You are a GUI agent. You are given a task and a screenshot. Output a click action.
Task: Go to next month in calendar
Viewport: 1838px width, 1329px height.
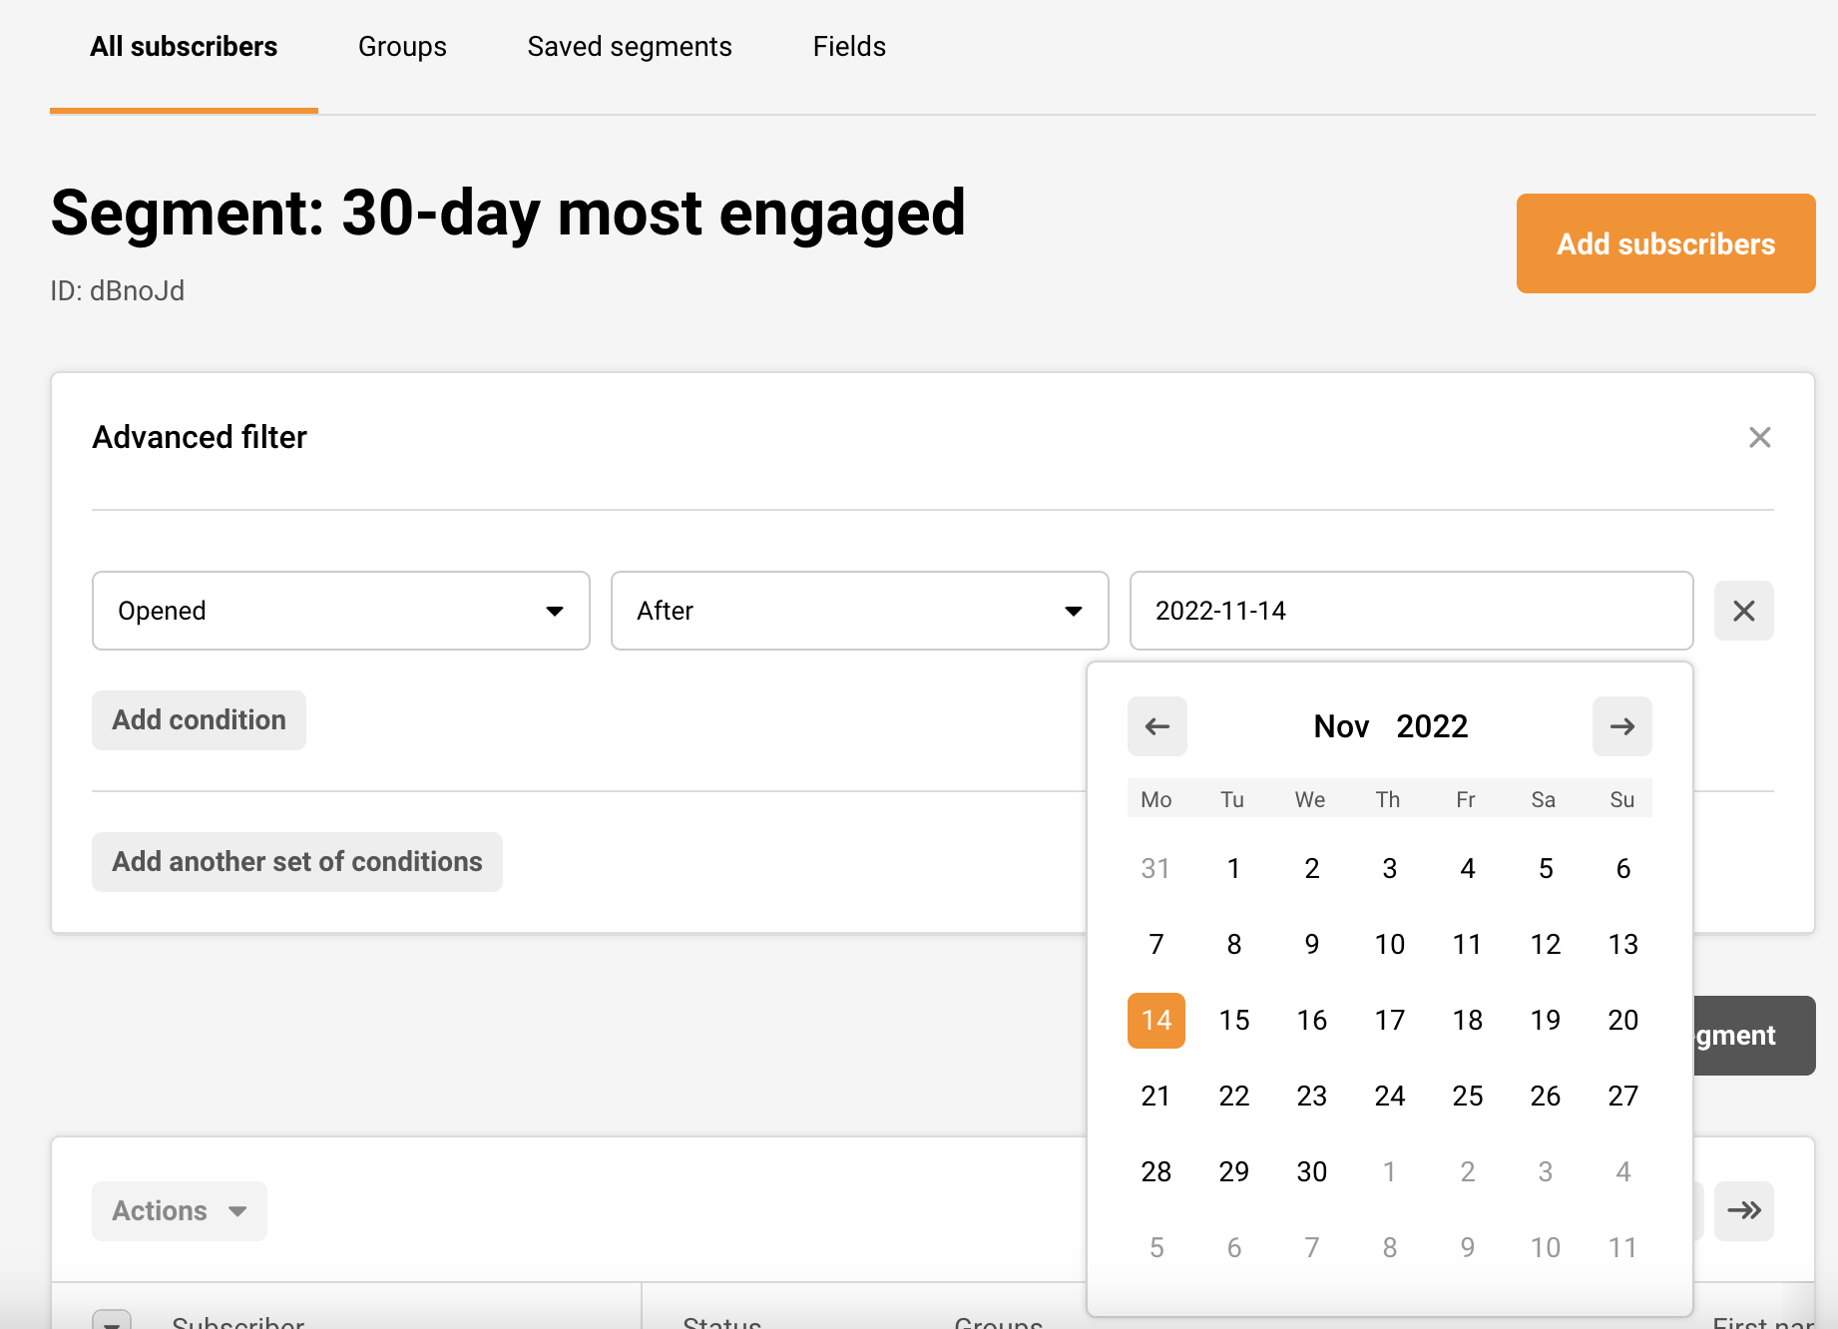point(1621,726)
